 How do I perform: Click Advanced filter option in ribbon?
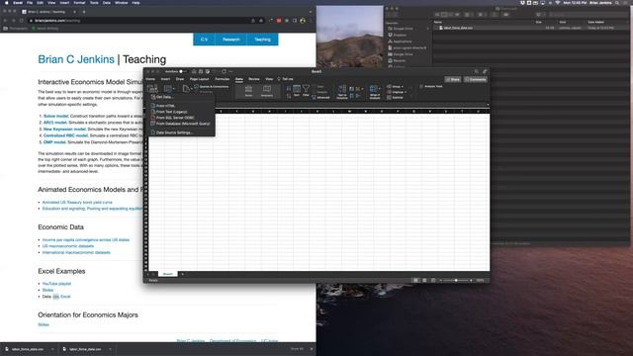320,98
